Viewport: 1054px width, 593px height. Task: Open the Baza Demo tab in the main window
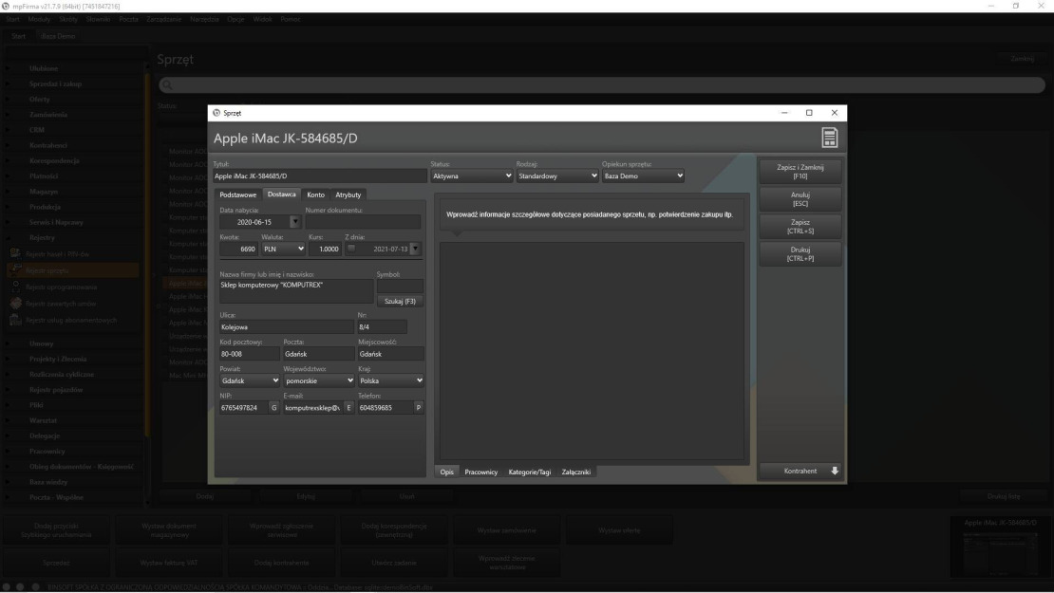click(x=58, y=36)
